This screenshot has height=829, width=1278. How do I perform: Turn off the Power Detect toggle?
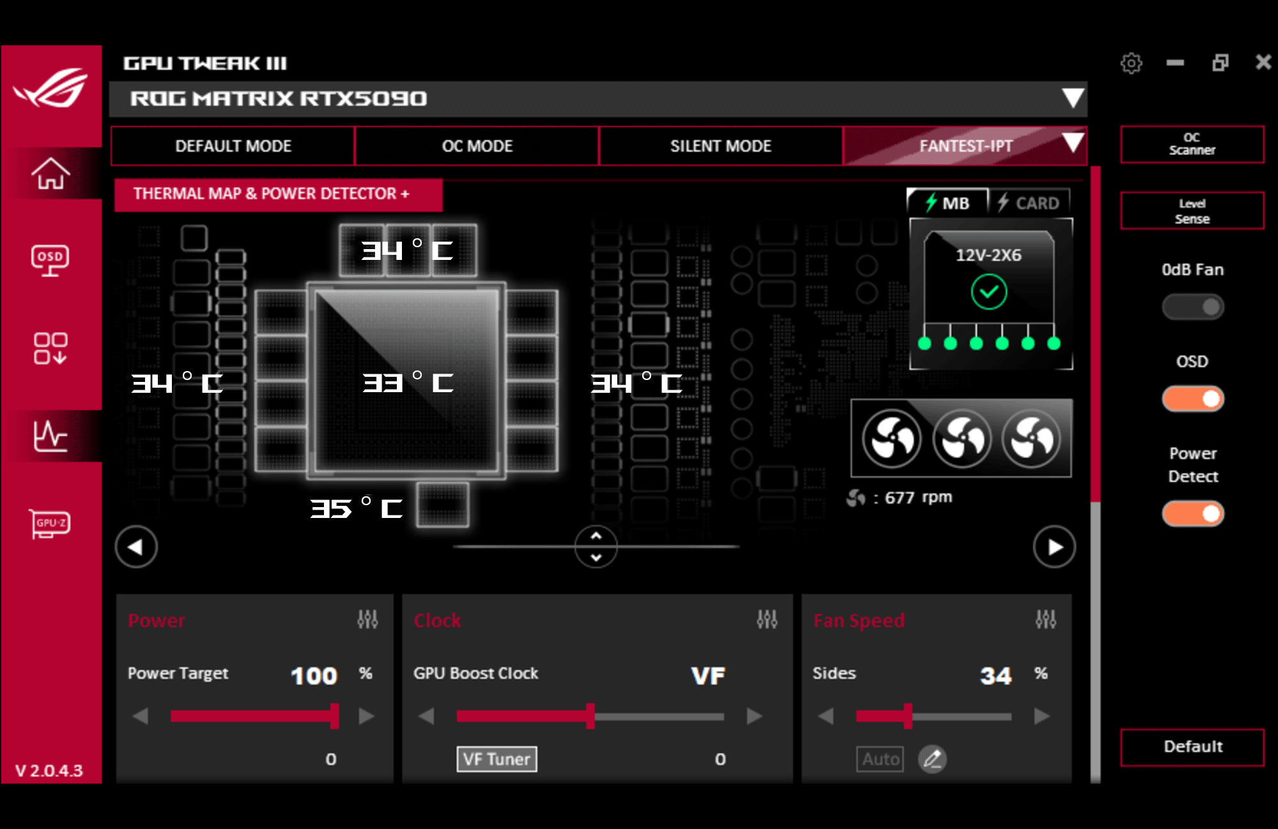1192,513
